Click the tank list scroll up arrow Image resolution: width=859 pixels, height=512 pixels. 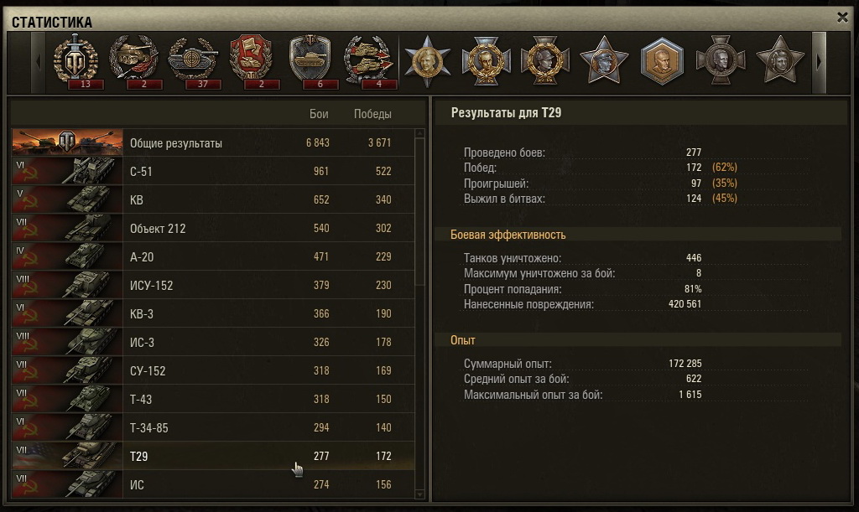pos(420,133)
